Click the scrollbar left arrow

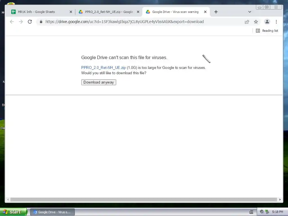pos(8,199)
